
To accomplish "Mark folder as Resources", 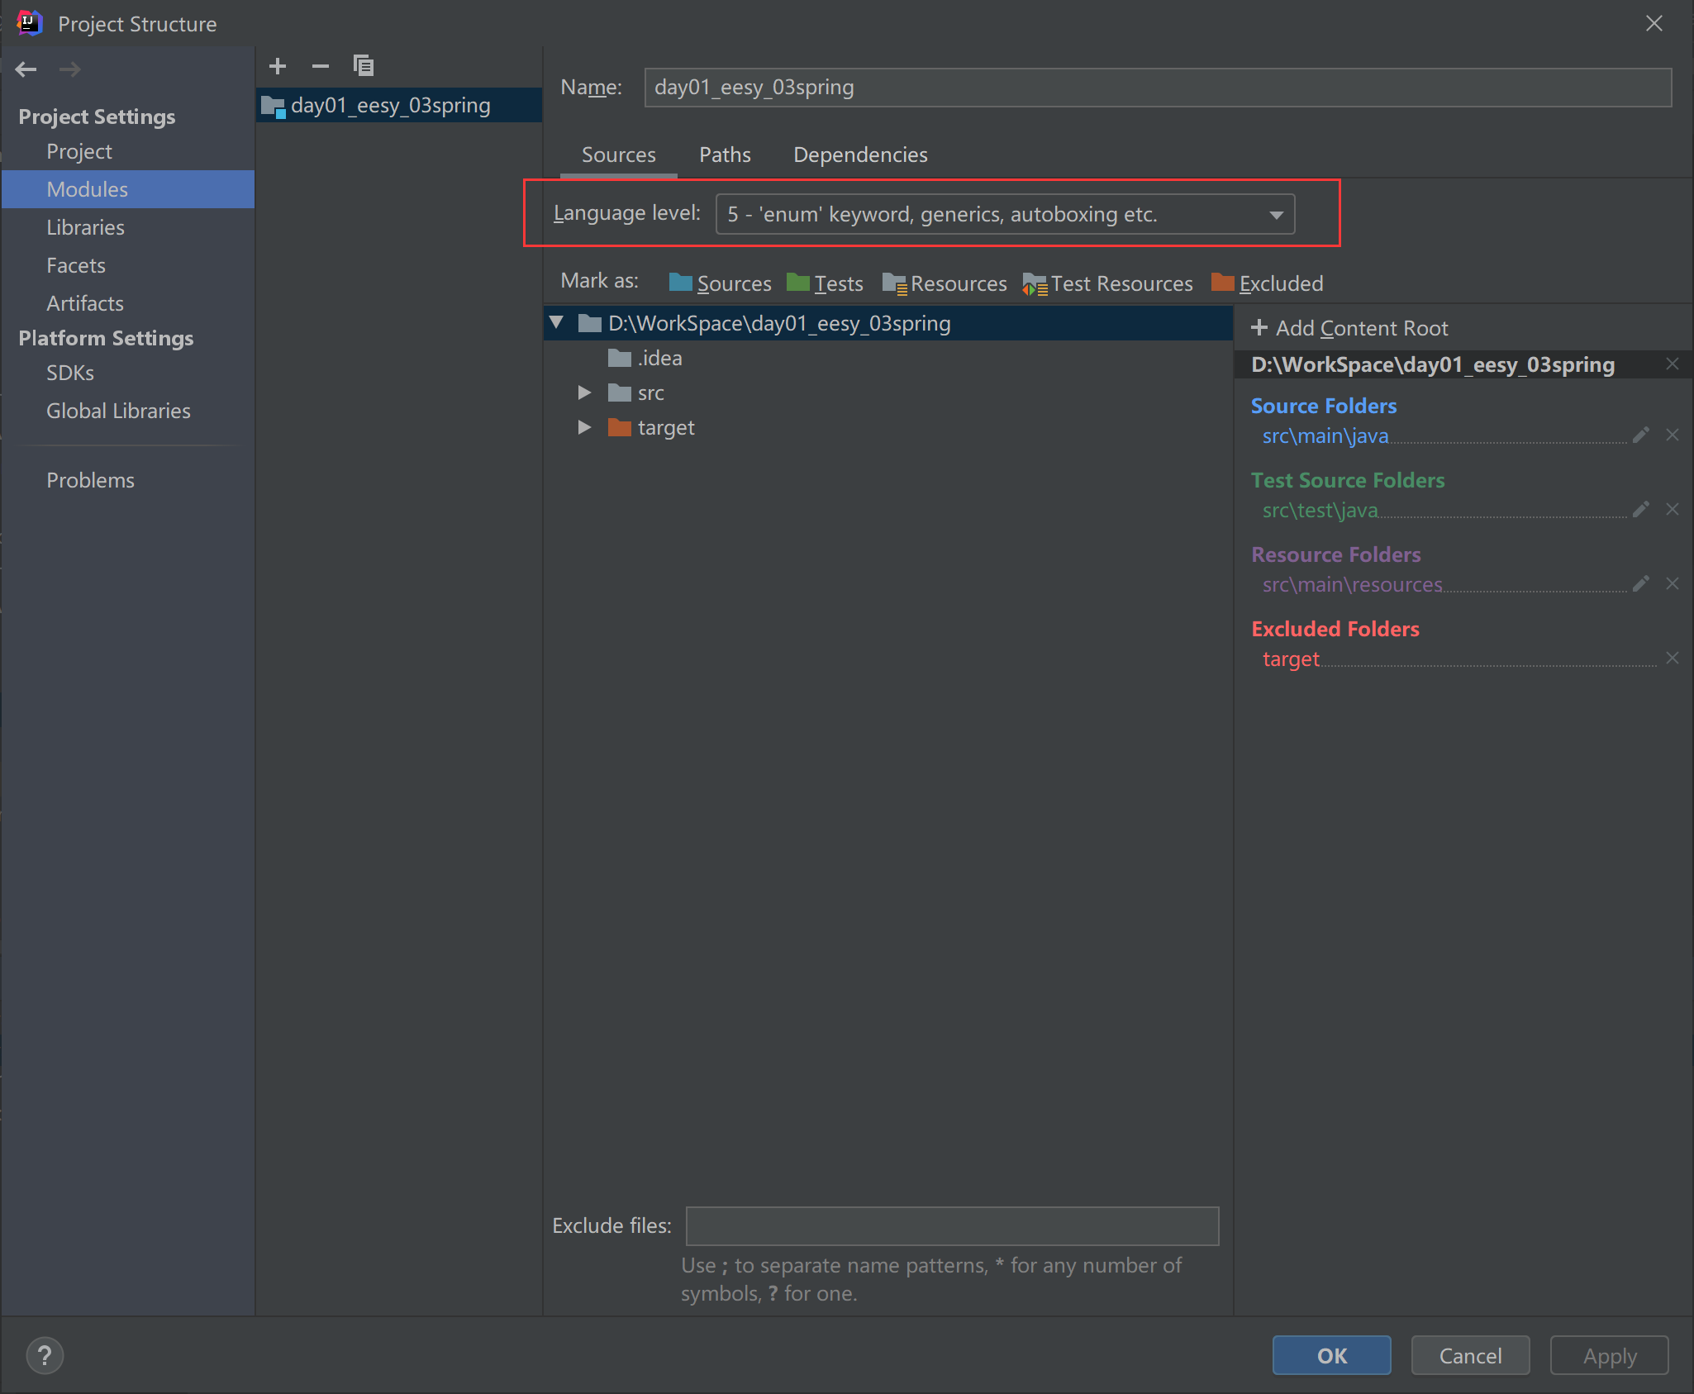I will tap(945, 283).
